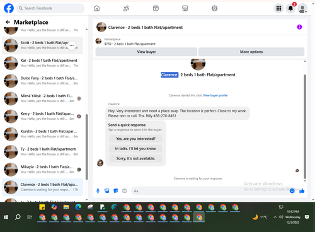Click the Search Facebook field
The height and width of the screenshot is (232, 315).
point(50,8)
